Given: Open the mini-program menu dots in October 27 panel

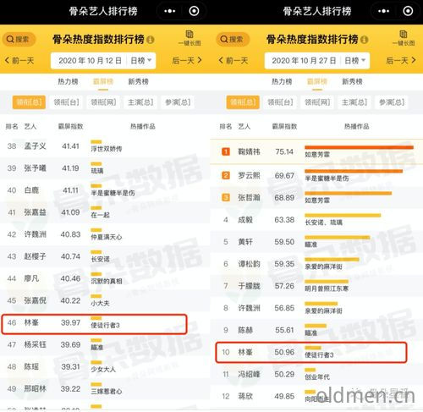Looking at the screenshot, I should [383, 11].
